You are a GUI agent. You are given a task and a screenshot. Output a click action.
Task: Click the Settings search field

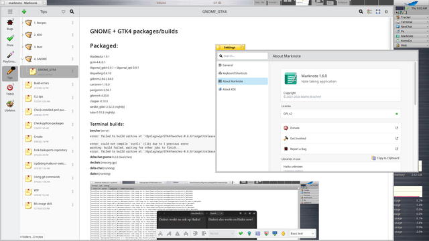[243, 56]
